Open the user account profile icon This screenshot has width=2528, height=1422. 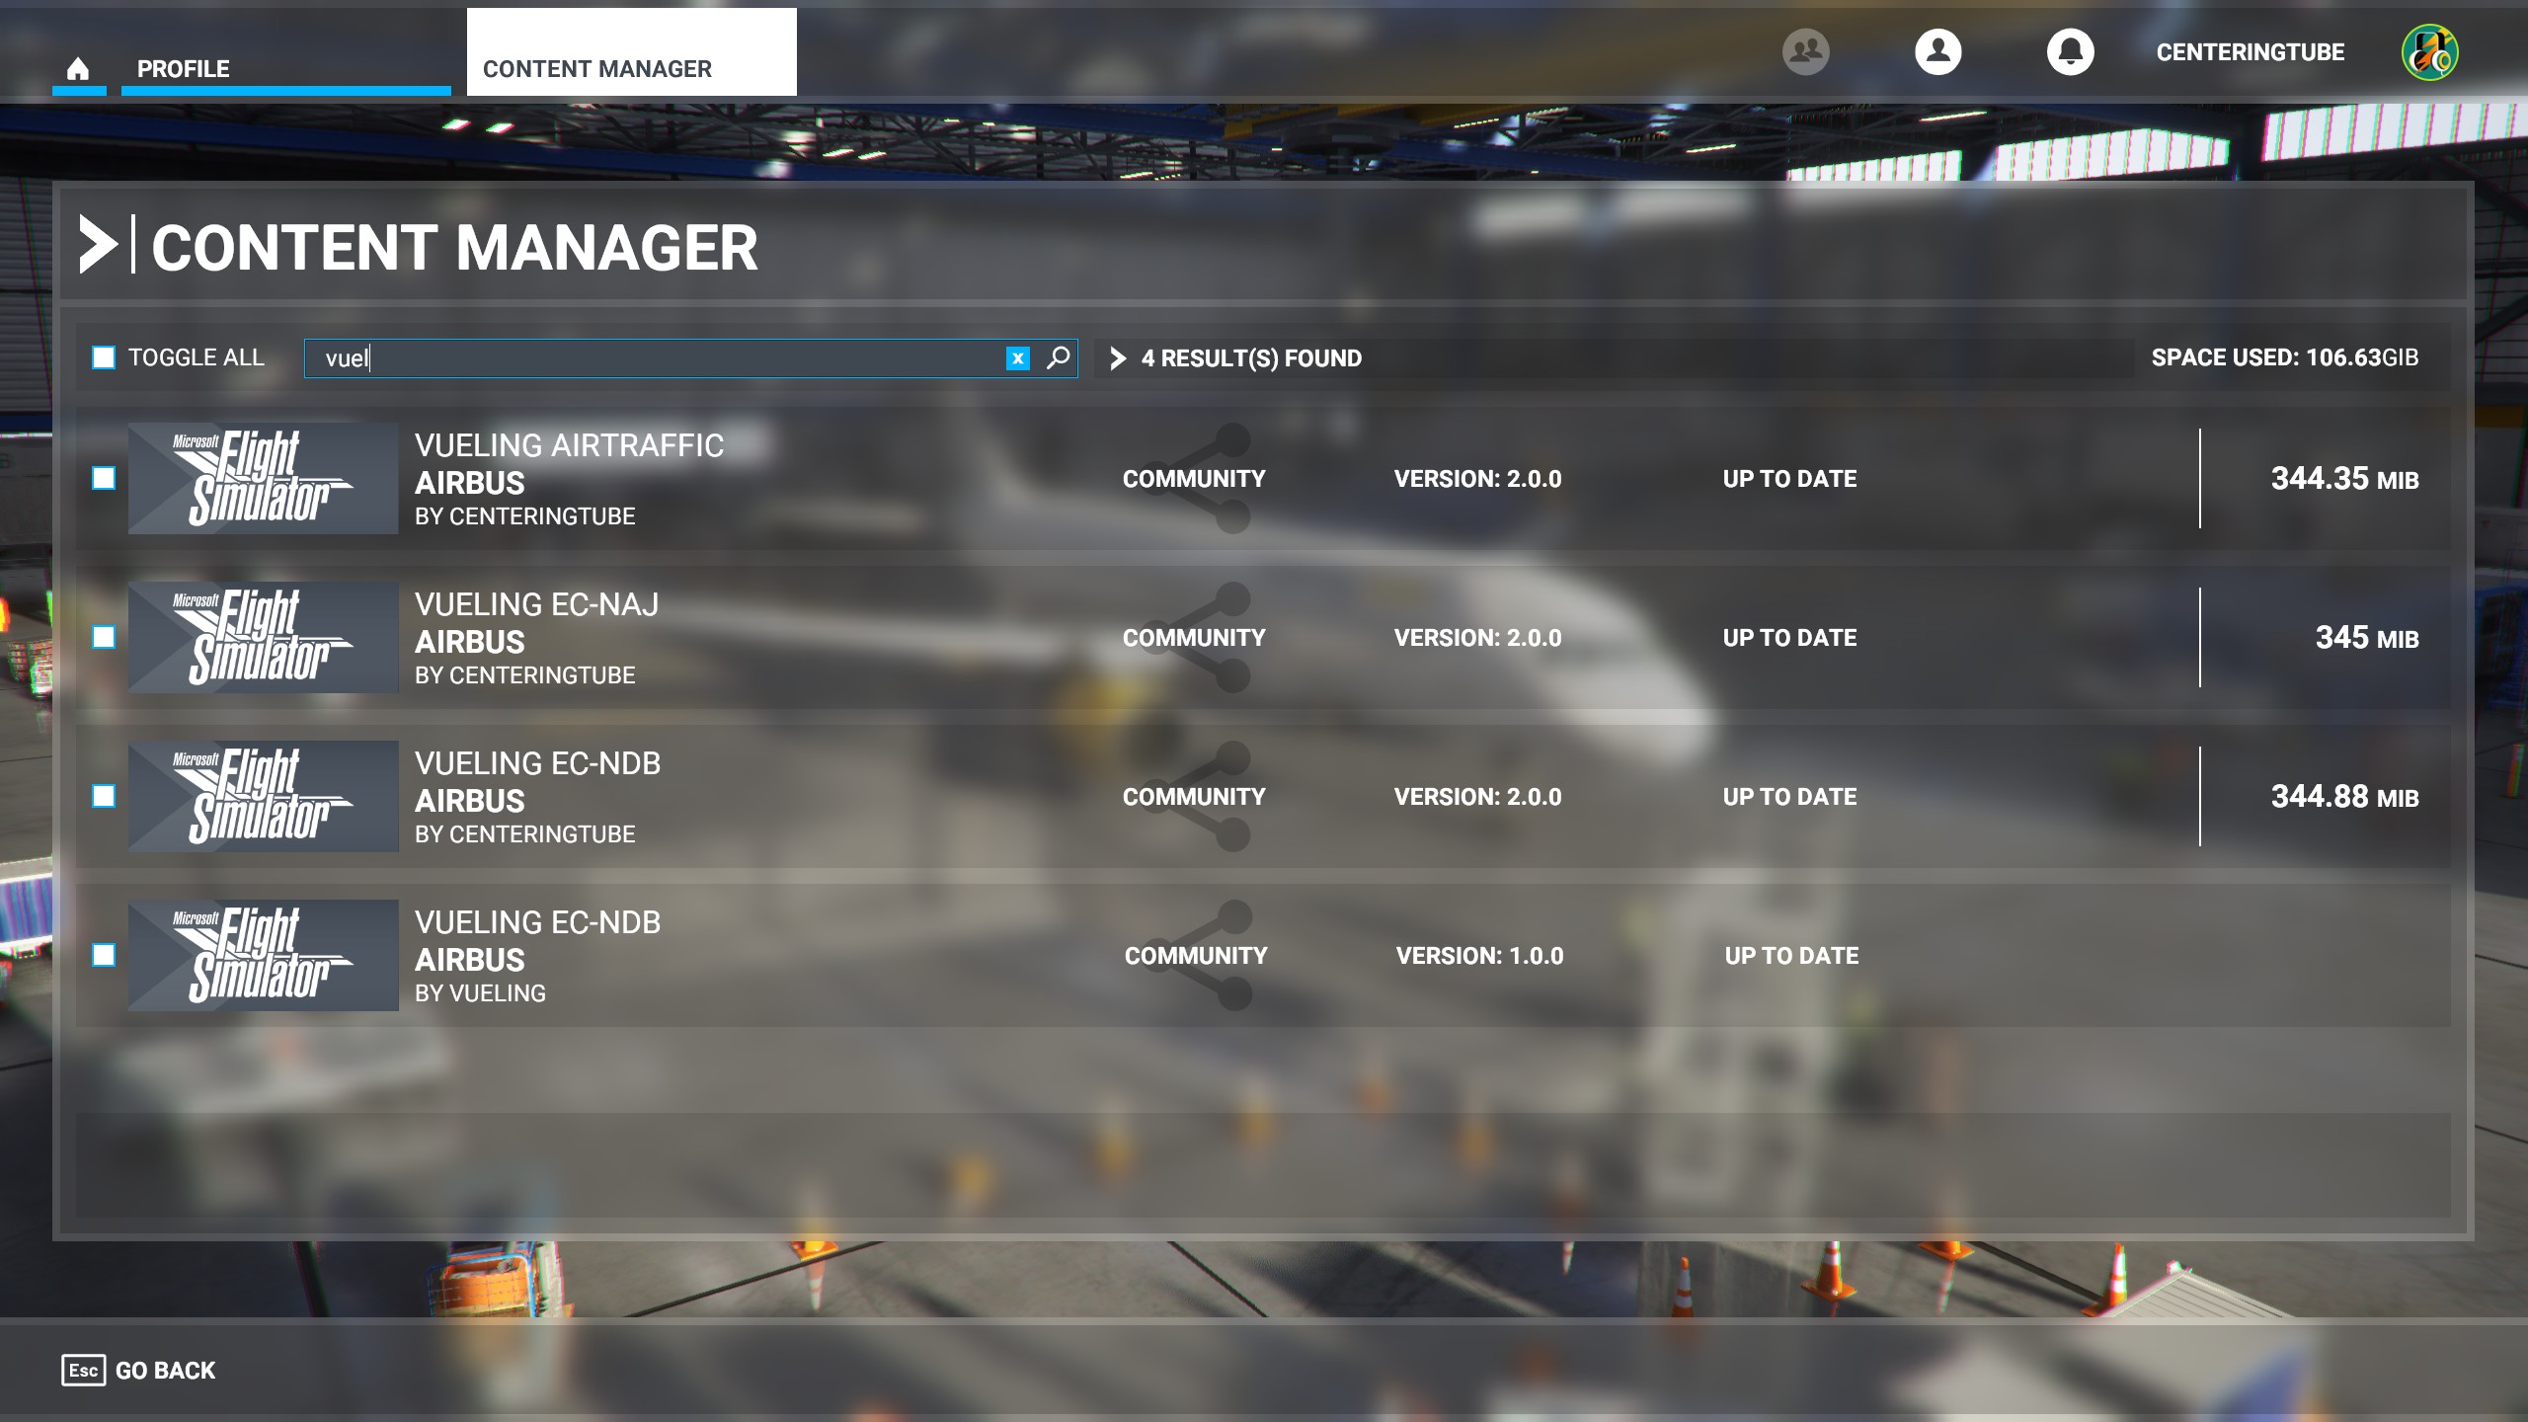coord(1937,51)
